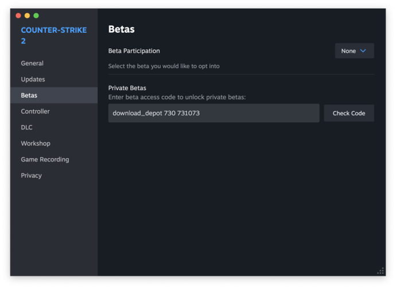The image size is (396, 288).
Task: Select Betas in the sidebar
Action: pos(29,95)
